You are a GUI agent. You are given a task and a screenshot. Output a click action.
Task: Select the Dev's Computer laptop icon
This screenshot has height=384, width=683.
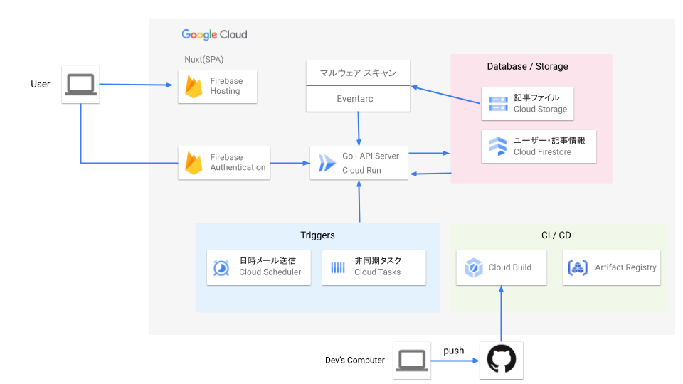[x=411, y=361]
